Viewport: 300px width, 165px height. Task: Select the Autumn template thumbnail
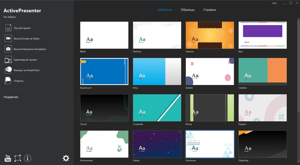210,35
